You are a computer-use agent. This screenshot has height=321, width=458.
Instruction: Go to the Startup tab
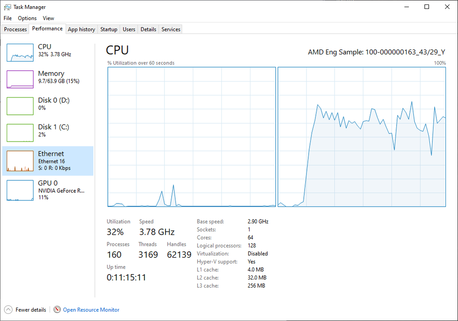(109, 29)
